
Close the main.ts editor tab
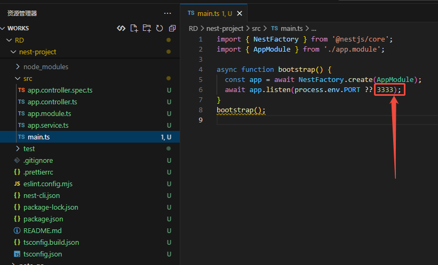click(239, 13)
